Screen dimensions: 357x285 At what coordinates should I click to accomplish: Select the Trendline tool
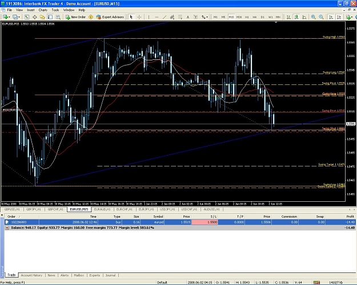point(165,17)
